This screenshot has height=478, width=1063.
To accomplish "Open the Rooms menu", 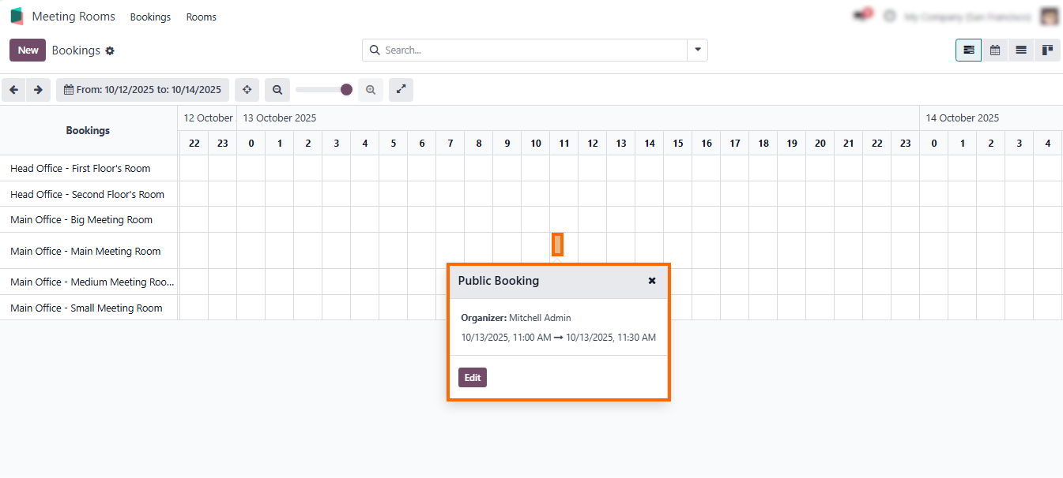I will (x=201, y=17).
